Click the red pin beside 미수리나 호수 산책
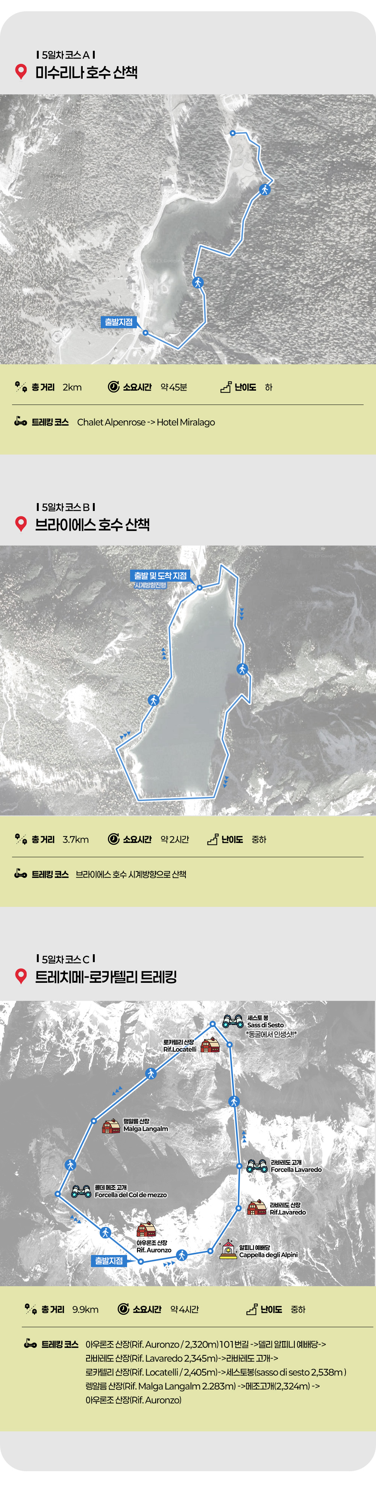 pyautogui.click(x=21, y=72)
